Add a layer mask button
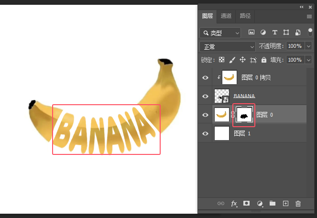This screenshot has height=218, width=317. 246,203
